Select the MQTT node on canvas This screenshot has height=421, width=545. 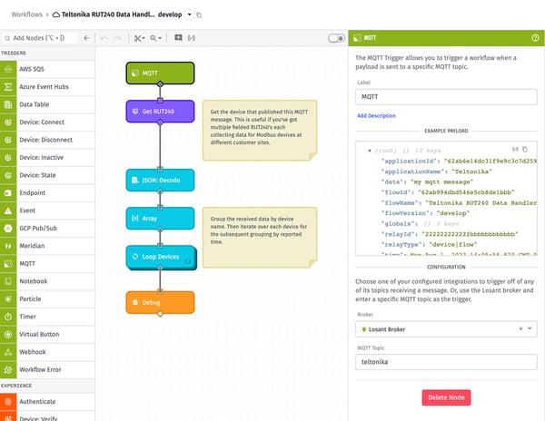pos(160,73)
